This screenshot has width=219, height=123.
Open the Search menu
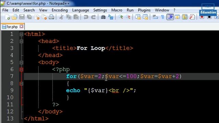pyautogui.click(x=29, y=10)
